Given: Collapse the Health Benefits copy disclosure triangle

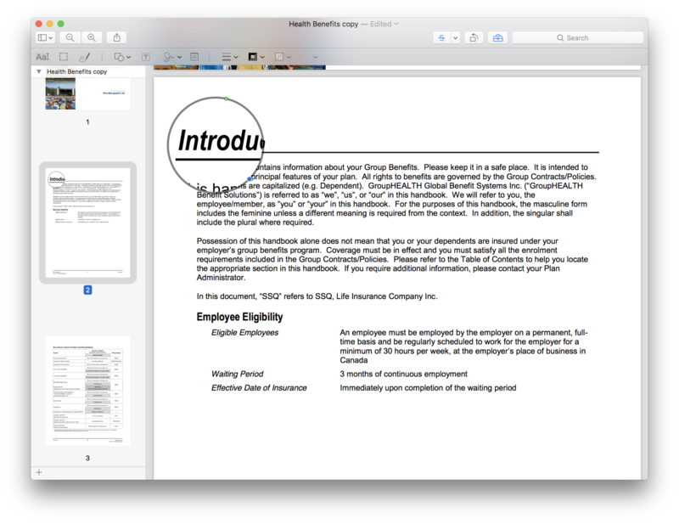Looking at the screenshot, I should pyautogui.click(x=38, y=72).
